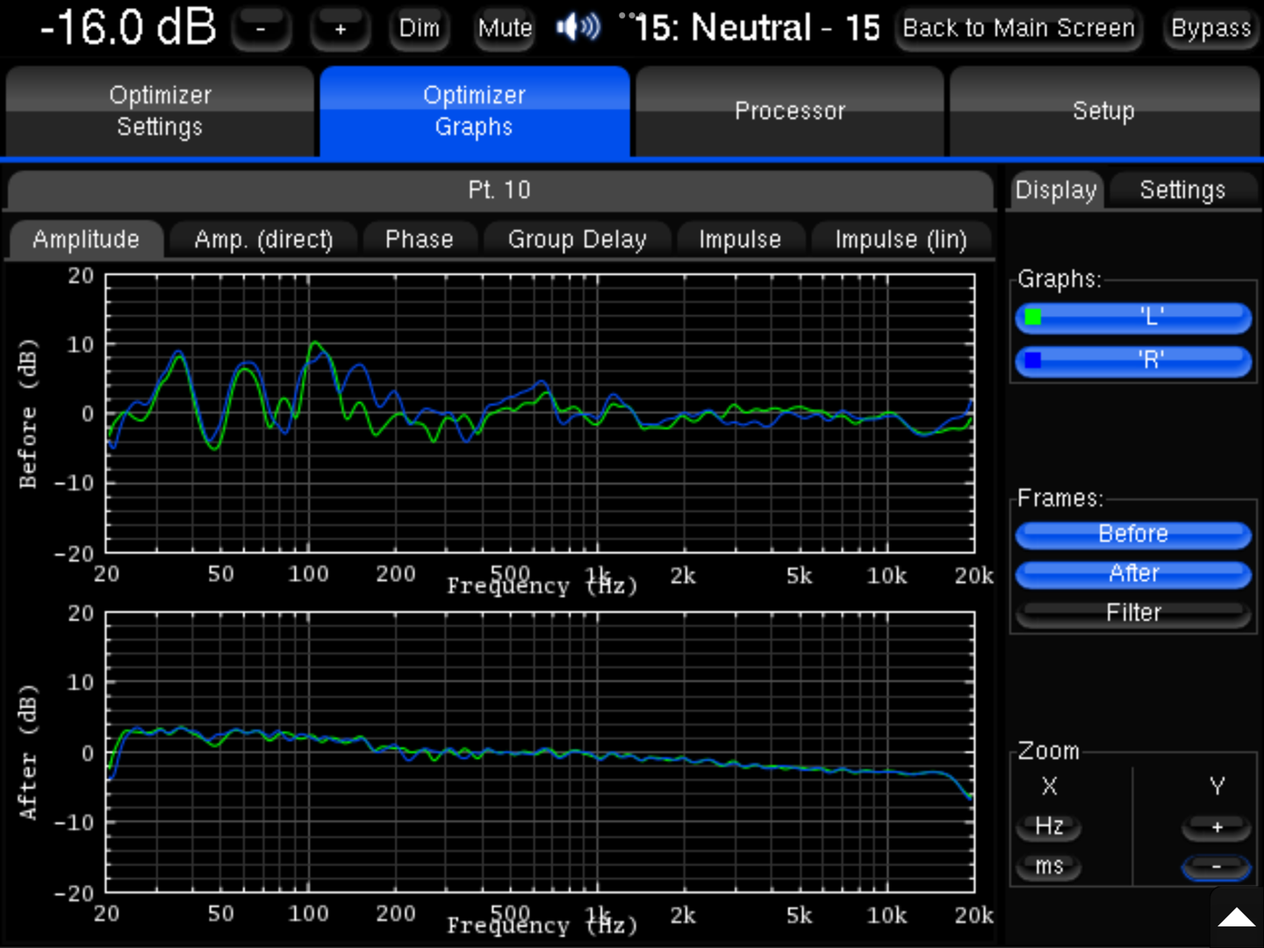Click the 'After (dB)' axis label

click(x=28, y=752)
